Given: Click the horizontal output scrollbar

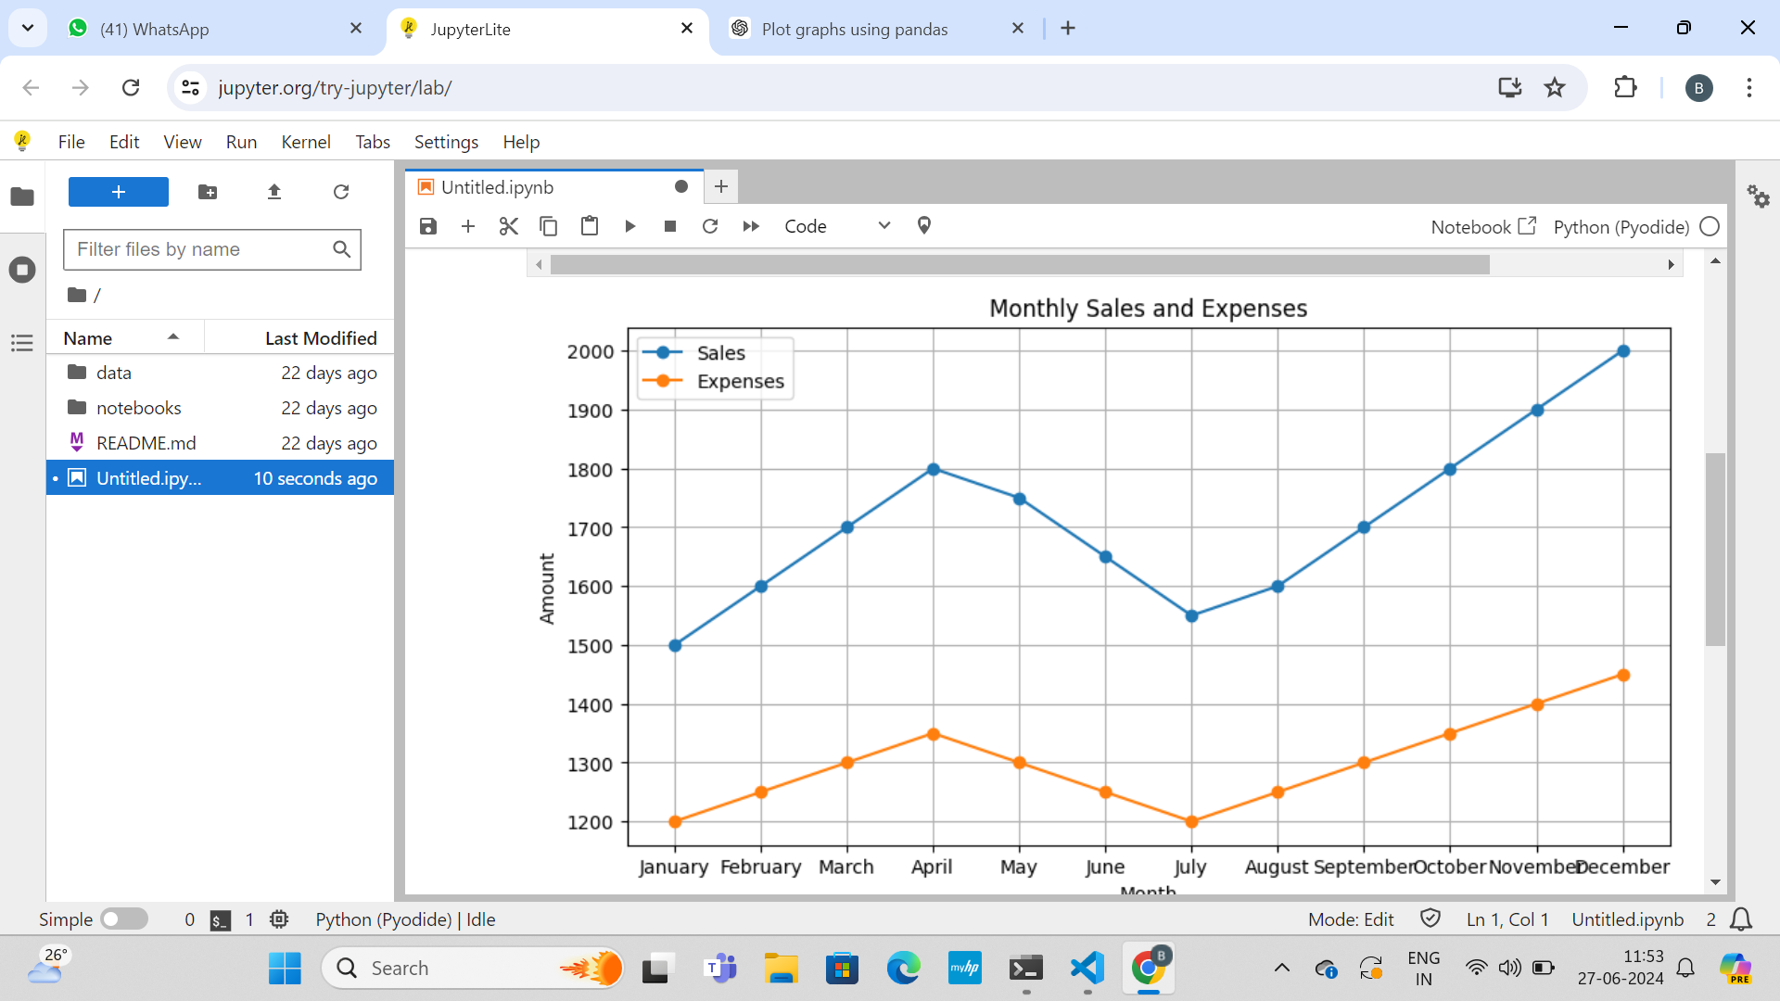Looking at the screenshot, I should 1020,265.
